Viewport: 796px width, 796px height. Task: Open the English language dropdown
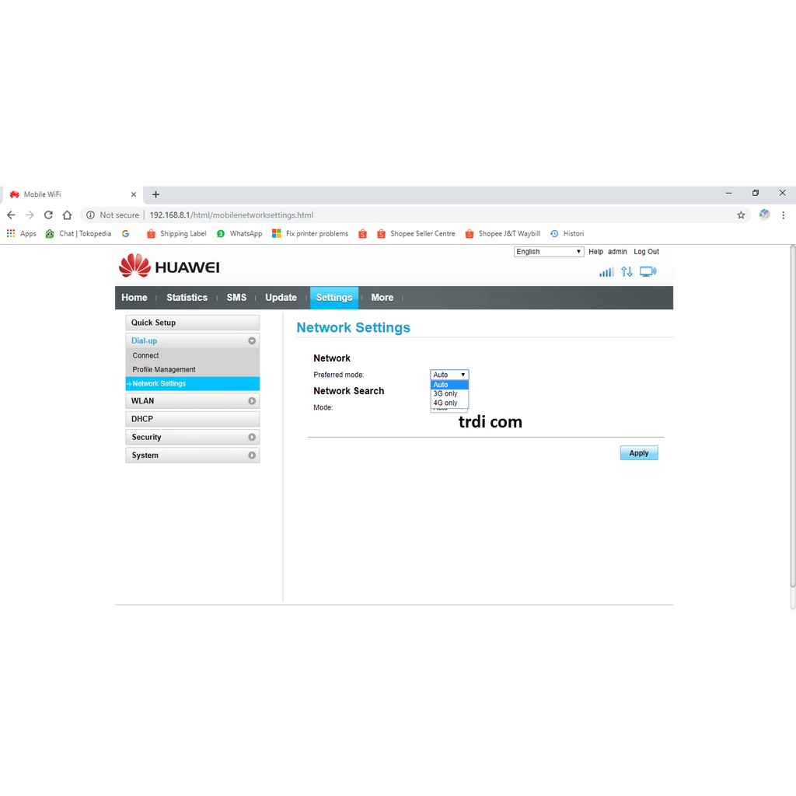pos(549,252)
